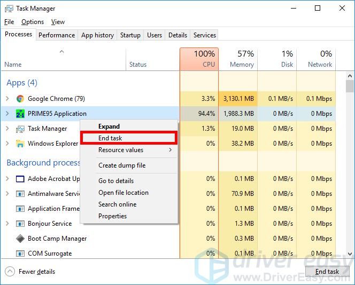Open the Options menu
Screen dimensions: 355x285
tap(33, 22)
